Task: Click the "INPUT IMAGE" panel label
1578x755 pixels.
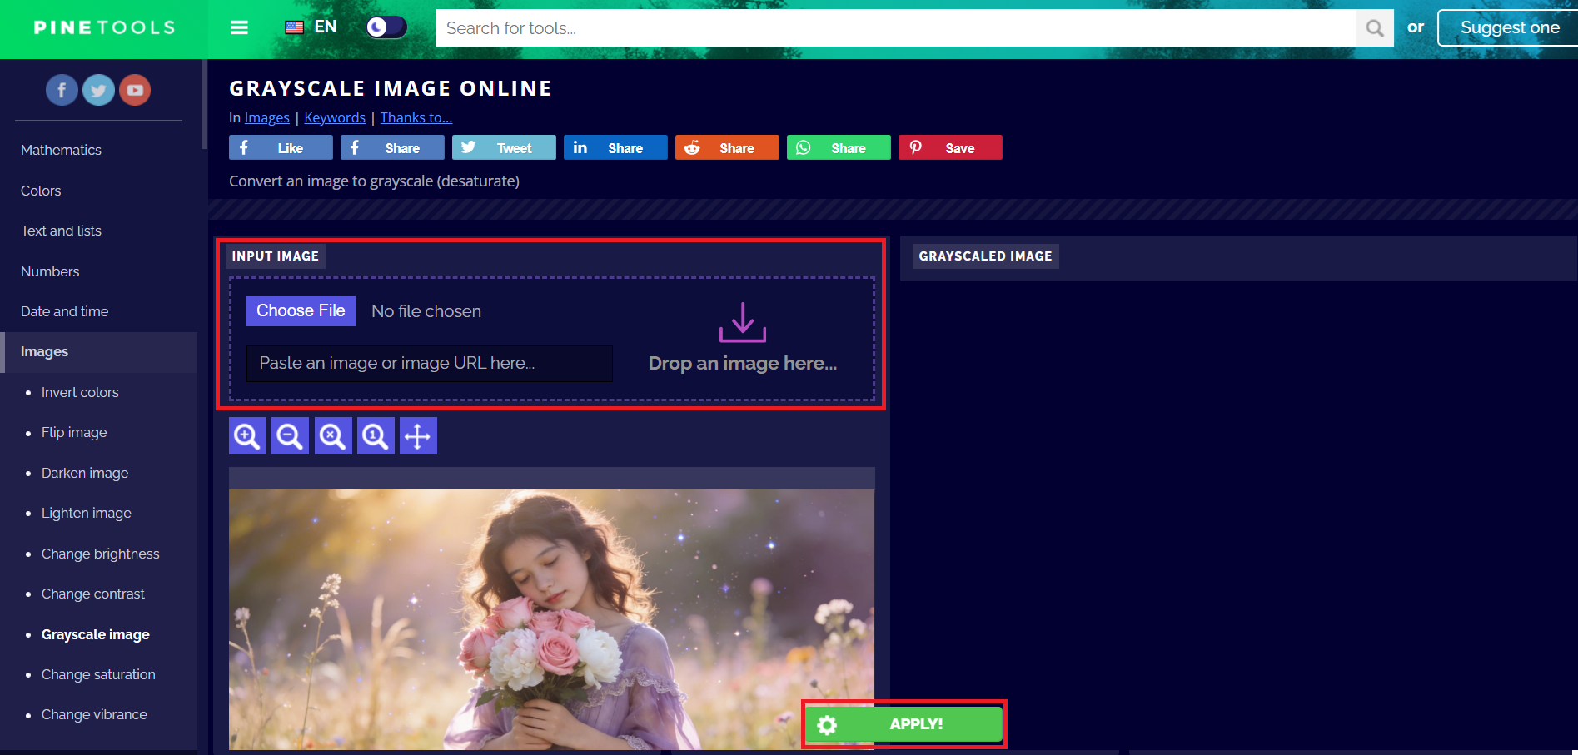Action: pos(276,256)
